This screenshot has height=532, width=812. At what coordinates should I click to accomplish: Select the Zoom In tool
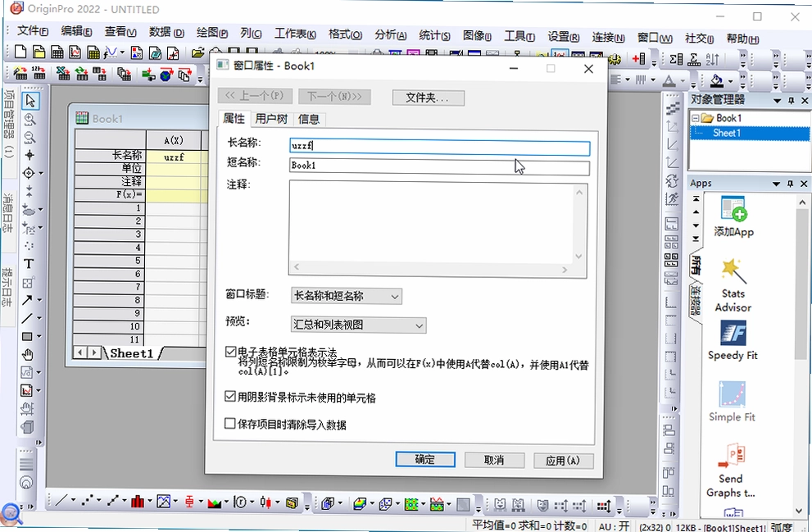pos(29,119)
